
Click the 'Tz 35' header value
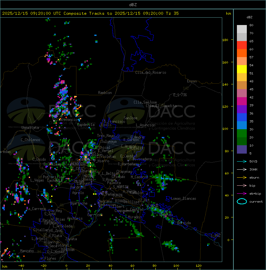pyautogui.click(x=172, y=13)
